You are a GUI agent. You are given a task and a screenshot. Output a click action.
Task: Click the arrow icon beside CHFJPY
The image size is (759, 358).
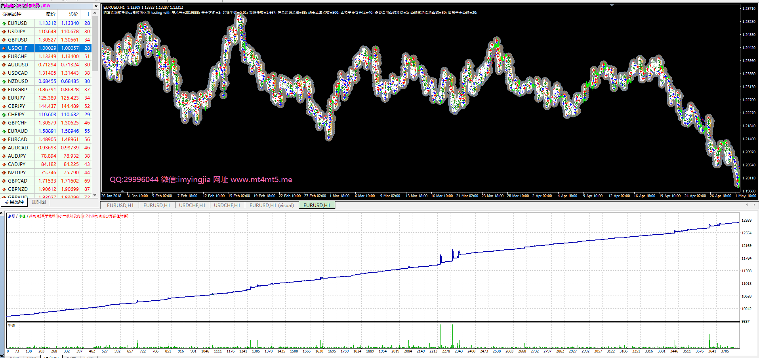(4, 115)
